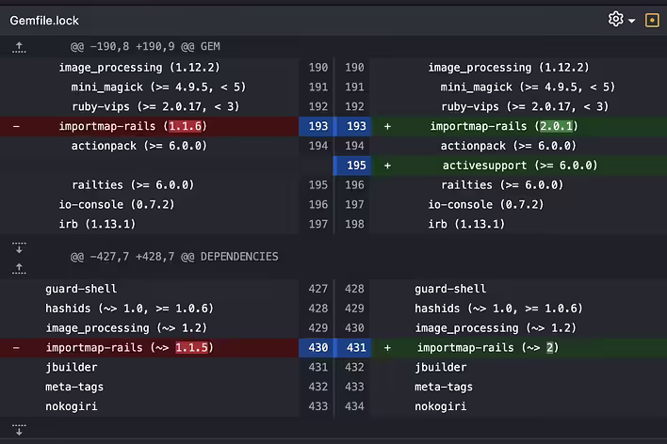
Task: Click the dropdown caret next to the gear
Action: pyautogui.click(x=631, y=21)
